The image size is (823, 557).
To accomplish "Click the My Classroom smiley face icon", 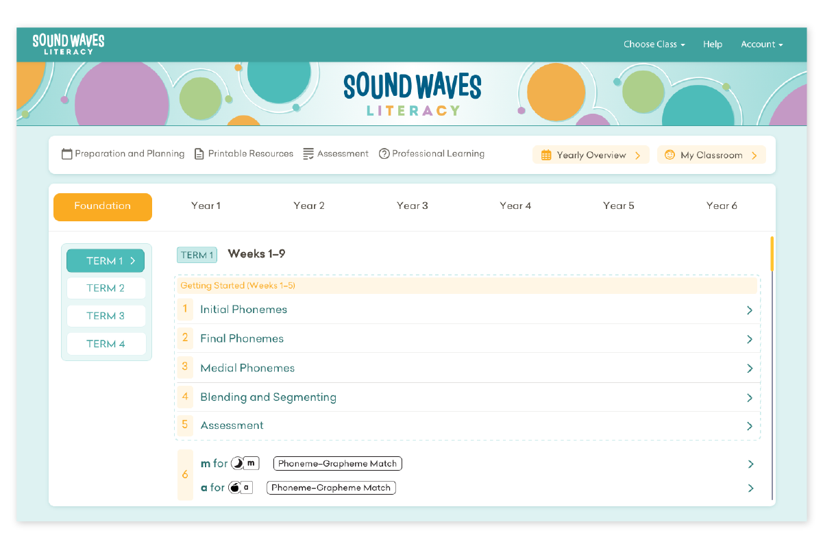I will (670, 156).
